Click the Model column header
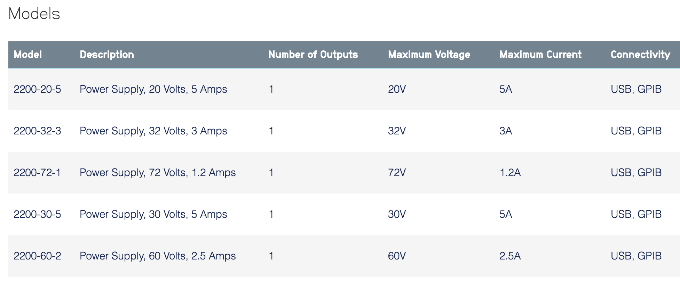This screenshot has height=289, width=680. click(x=28, y=55)
